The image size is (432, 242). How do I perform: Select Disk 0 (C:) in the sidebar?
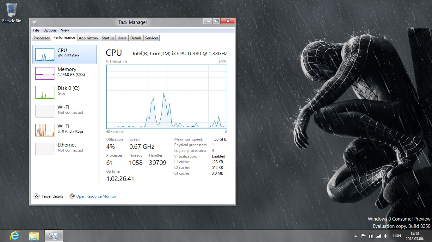(65, 92)
